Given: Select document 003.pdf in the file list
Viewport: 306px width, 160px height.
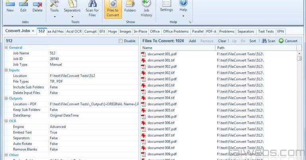Looking at the screenshot, I should click(161, 79).
